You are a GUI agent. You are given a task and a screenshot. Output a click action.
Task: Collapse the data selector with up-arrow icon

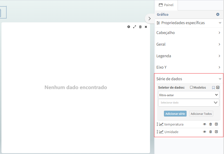218,87
